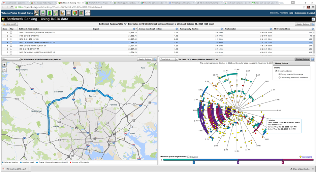
Task: Select 'Only during bottleneck conditions' radio option
Action: [280, 78]
